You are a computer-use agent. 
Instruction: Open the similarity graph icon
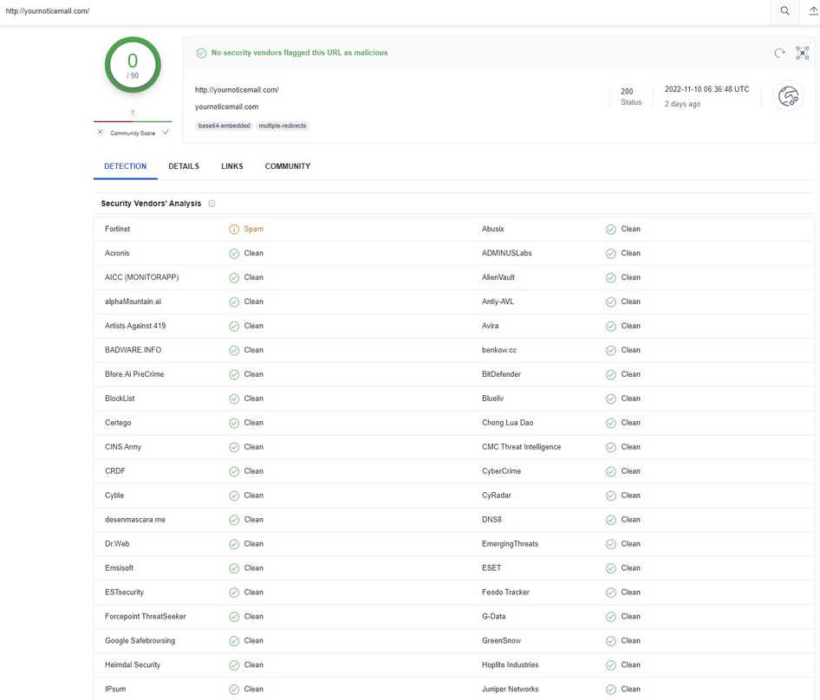tap(802, 53)
